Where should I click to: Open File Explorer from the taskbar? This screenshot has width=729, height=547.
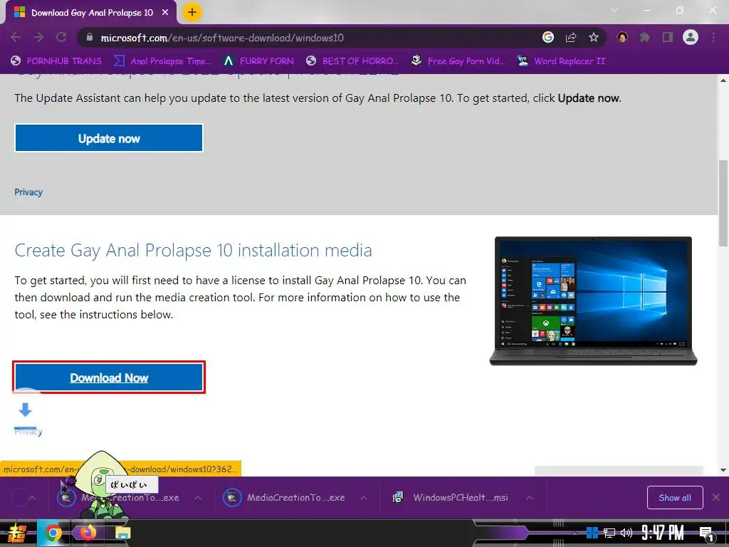(123, 533)
